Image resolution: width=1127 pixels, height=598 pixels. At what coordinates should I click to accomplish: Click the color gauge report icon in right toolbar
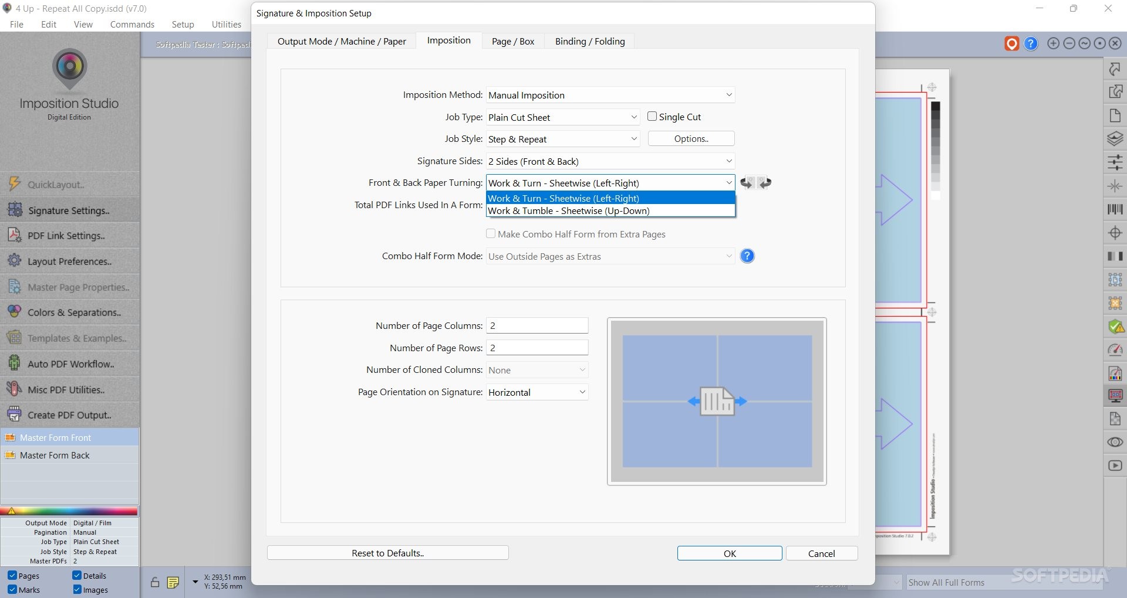click(1115, 373)
